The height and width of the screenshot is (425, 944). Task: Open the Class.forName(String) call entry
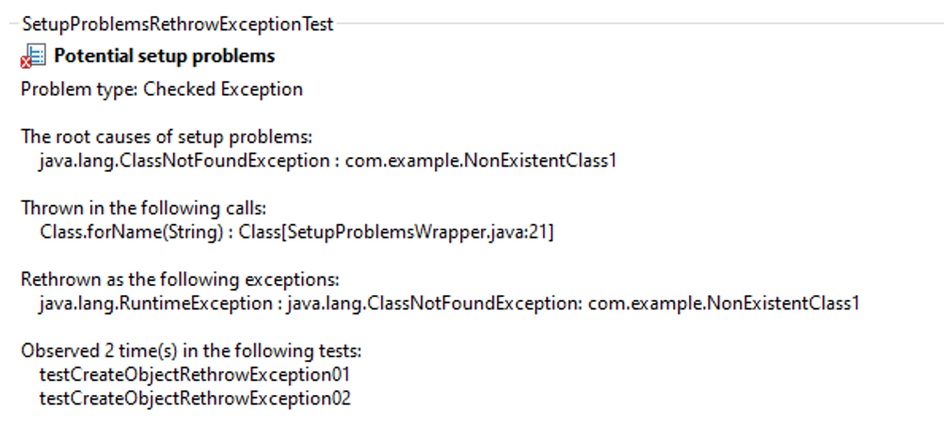[131, 231]
